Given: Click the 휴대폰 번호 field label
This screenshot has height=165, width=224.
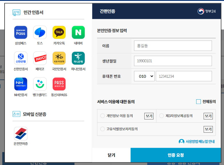Looking at the screenshot, I should point(112,76).
